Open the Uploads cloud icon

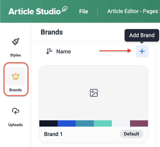point(16,111)
